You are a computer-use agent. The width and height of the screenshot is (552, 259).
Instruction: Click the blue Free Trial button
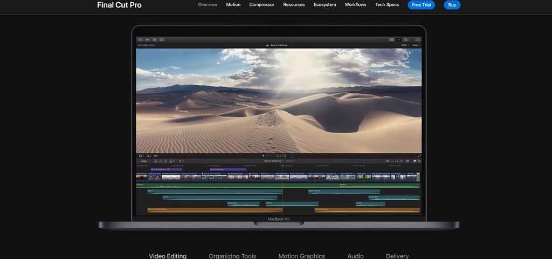coord(421,5)
